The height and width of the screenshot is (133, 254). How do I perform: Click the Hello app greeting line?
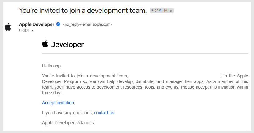pos(52,66)
